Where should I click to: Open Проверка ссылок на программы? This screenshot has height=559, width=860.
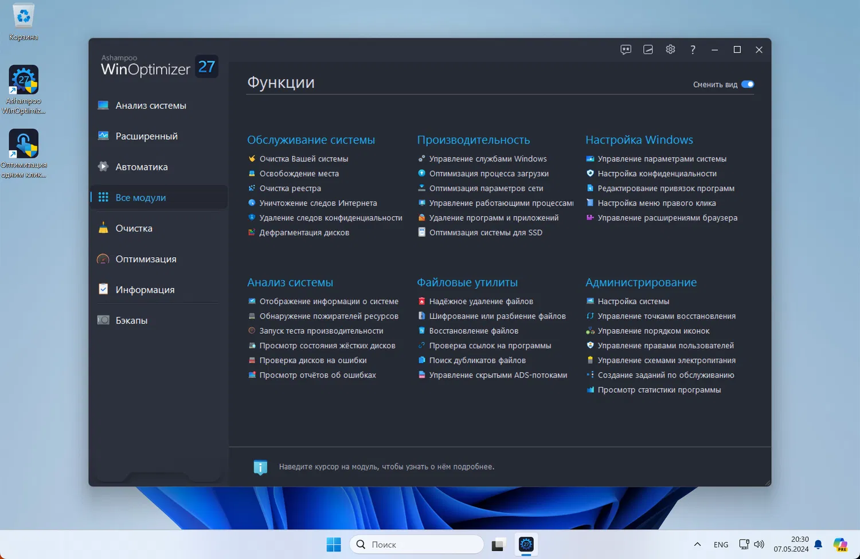[x=490, y=345]
